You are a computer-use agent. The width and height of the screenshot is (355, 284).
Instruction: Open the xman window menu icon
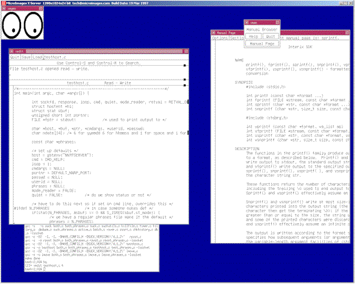point(247,22)
